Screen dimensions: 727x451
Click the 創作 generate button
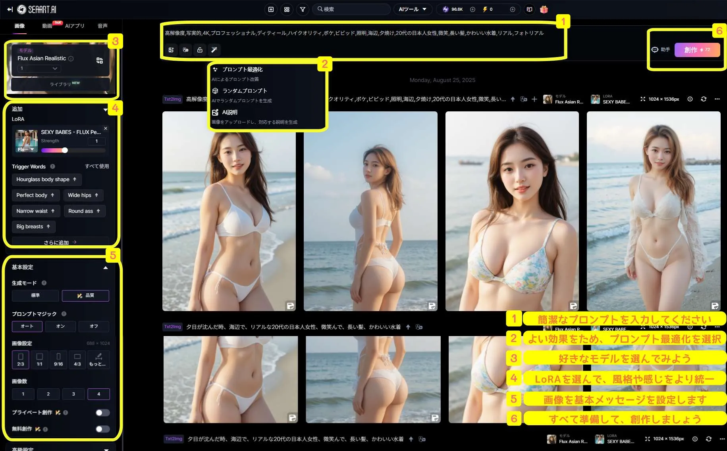(697, 50)
